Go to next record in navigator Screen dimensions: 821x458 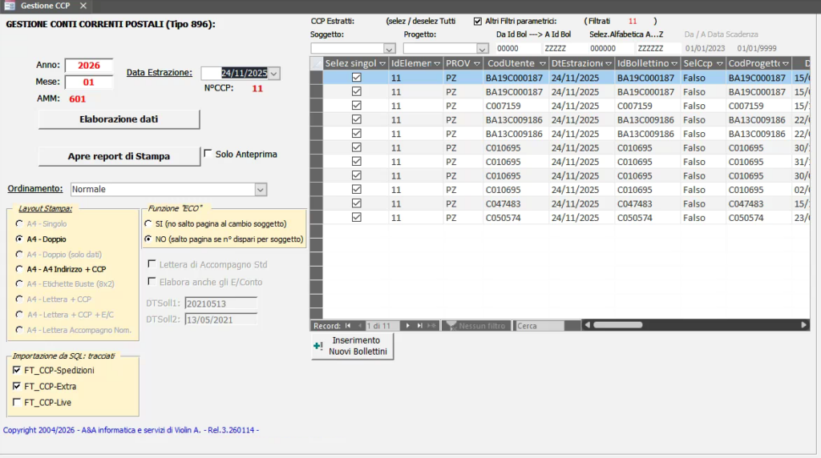pos(408,326)
